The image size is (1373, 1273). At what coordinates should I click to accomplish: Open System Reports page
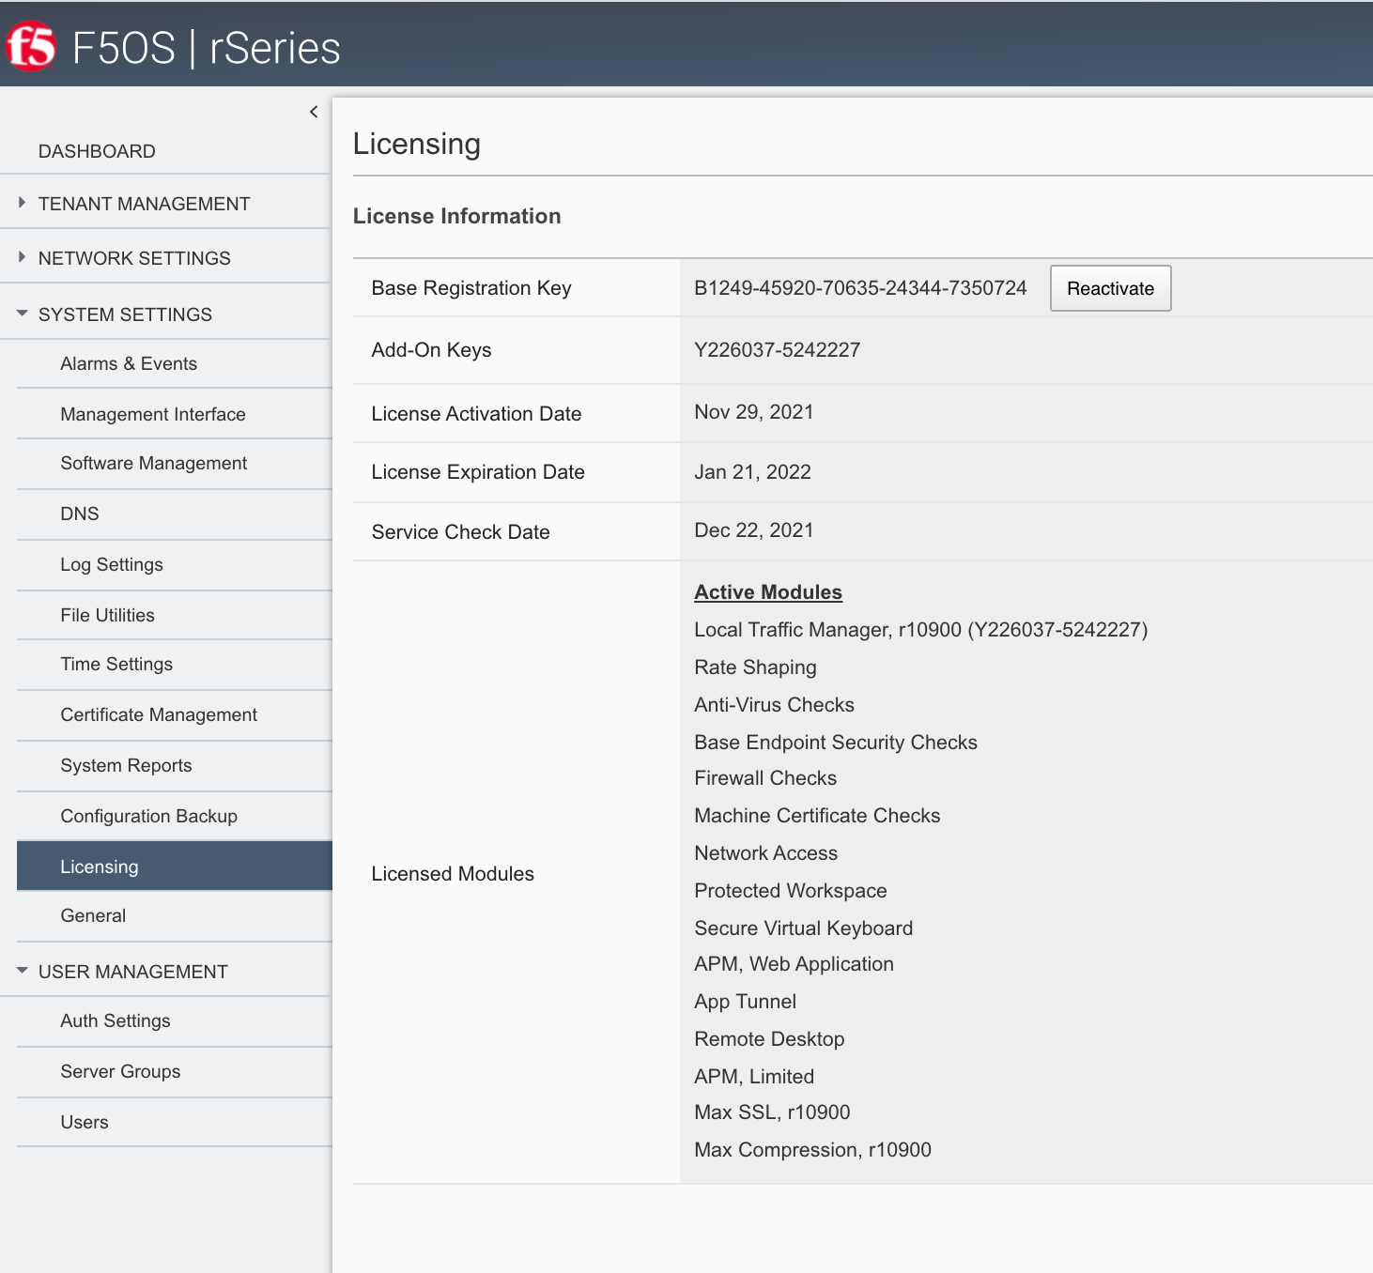(x=175, y=765)
